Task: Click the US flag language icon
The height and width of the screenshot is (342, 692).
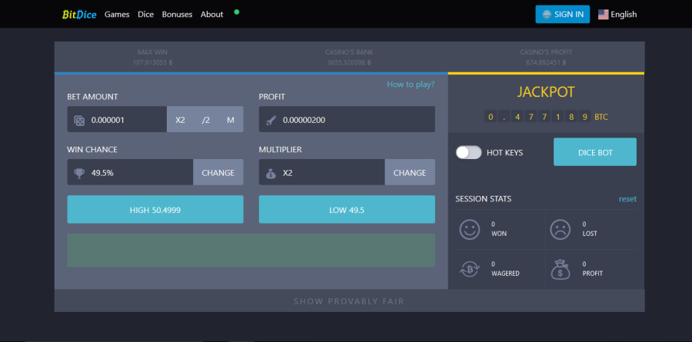Action: click(x=604, y=15)
